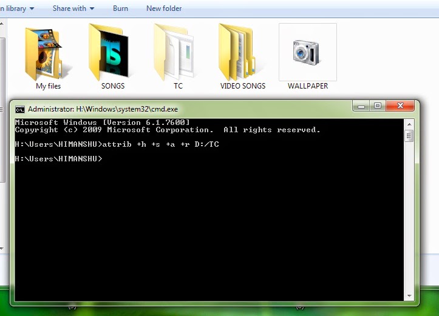
Task: Click the 'TC' folder label
Action: 178,86
